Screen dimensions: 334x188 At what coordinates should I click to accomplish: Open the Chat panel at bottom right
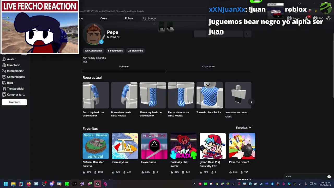point(308,177)
